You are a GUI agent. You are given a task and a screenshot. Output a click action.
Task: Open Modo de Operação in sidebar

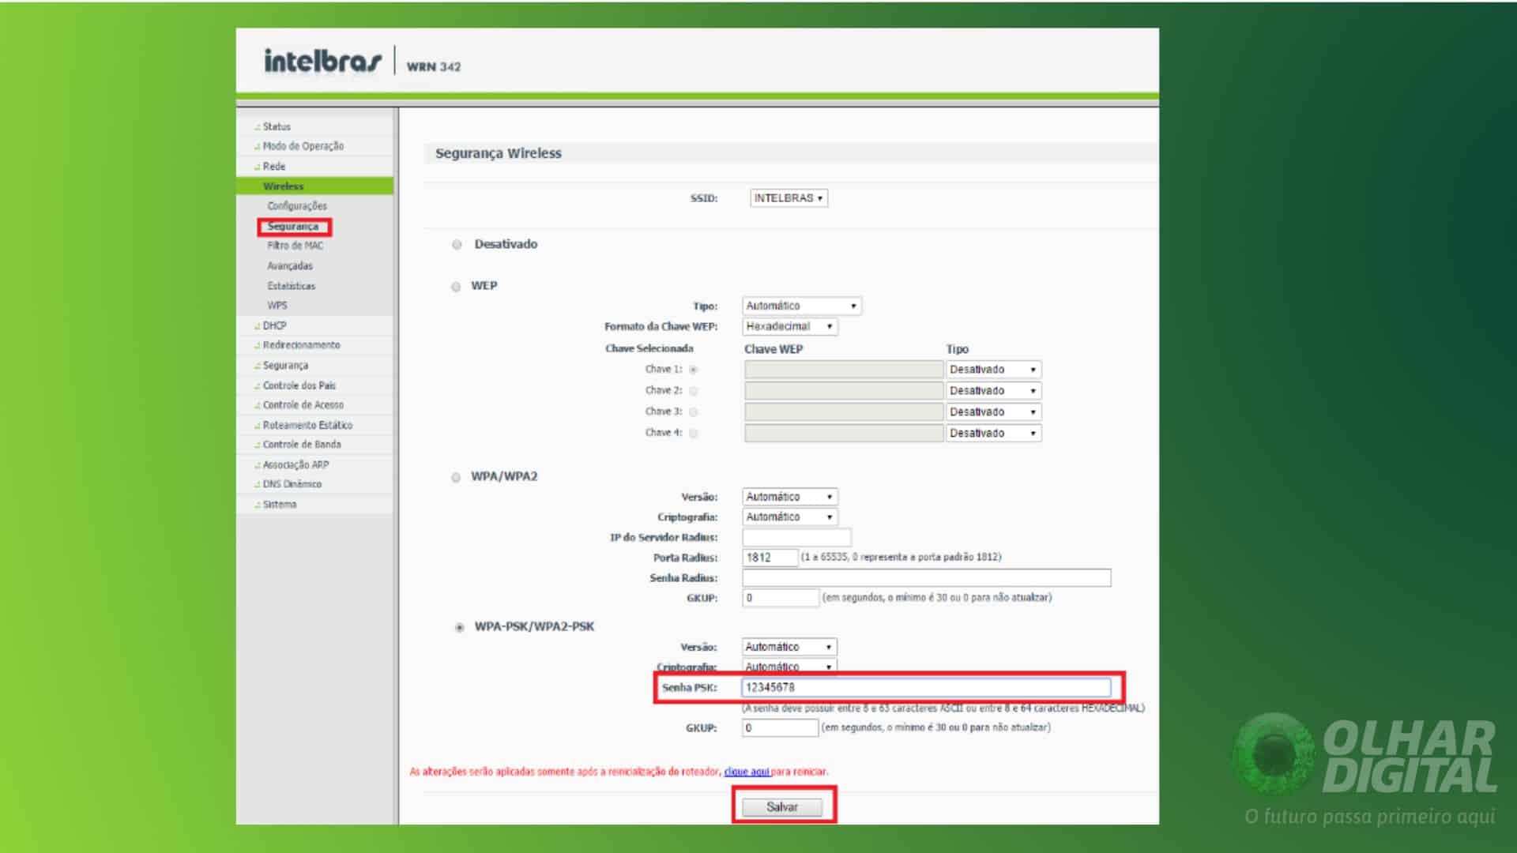(303, 146)
